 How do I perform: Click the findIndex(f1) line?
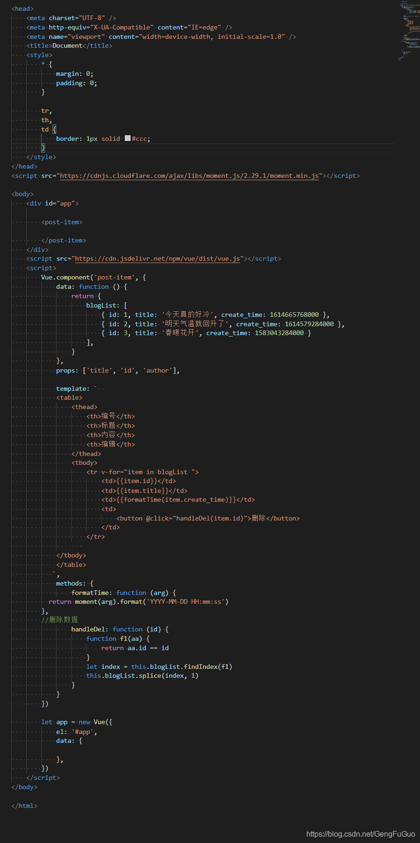(x=159, y=667)
